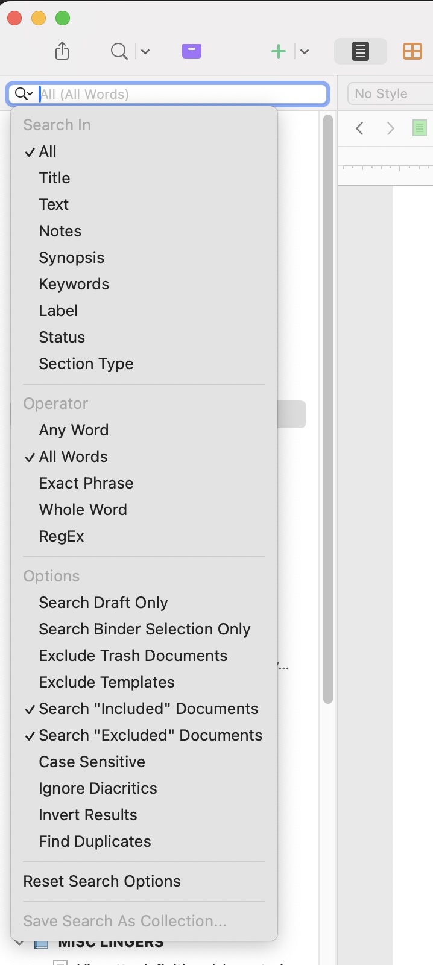The height and width of the screenshot is (965, 433).
Task: Uncheck Search "Excluded" Documents option
Action: [x=150, y=735]
